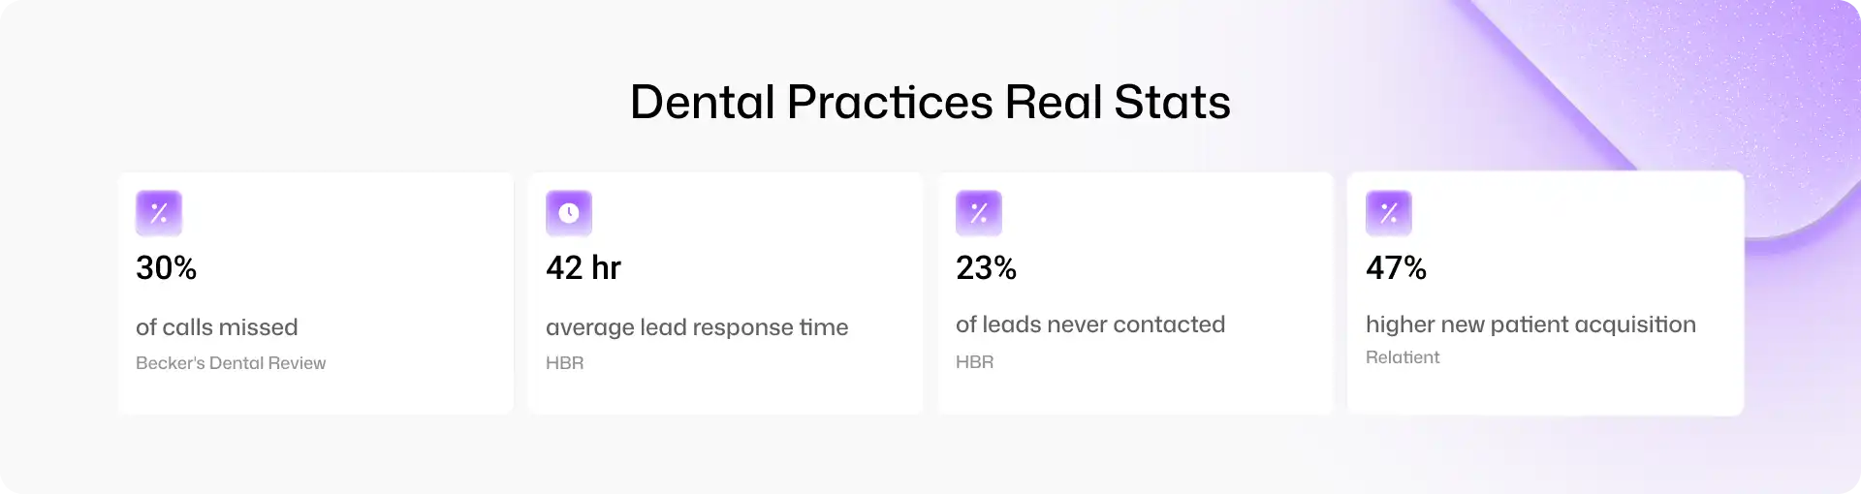Click 'higher new patient acquisition' text
1861x494 pixels.
click(1530, 324)
